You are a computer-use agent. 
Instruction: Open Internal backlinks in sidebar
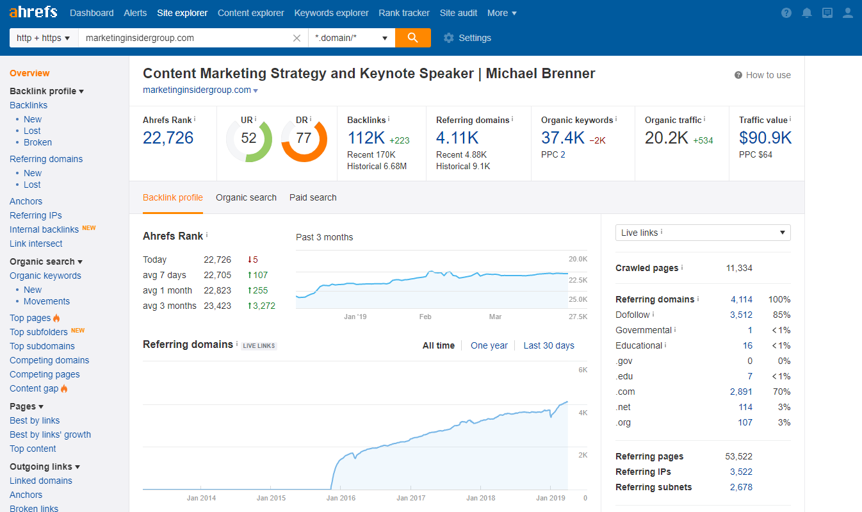(44, 229)
